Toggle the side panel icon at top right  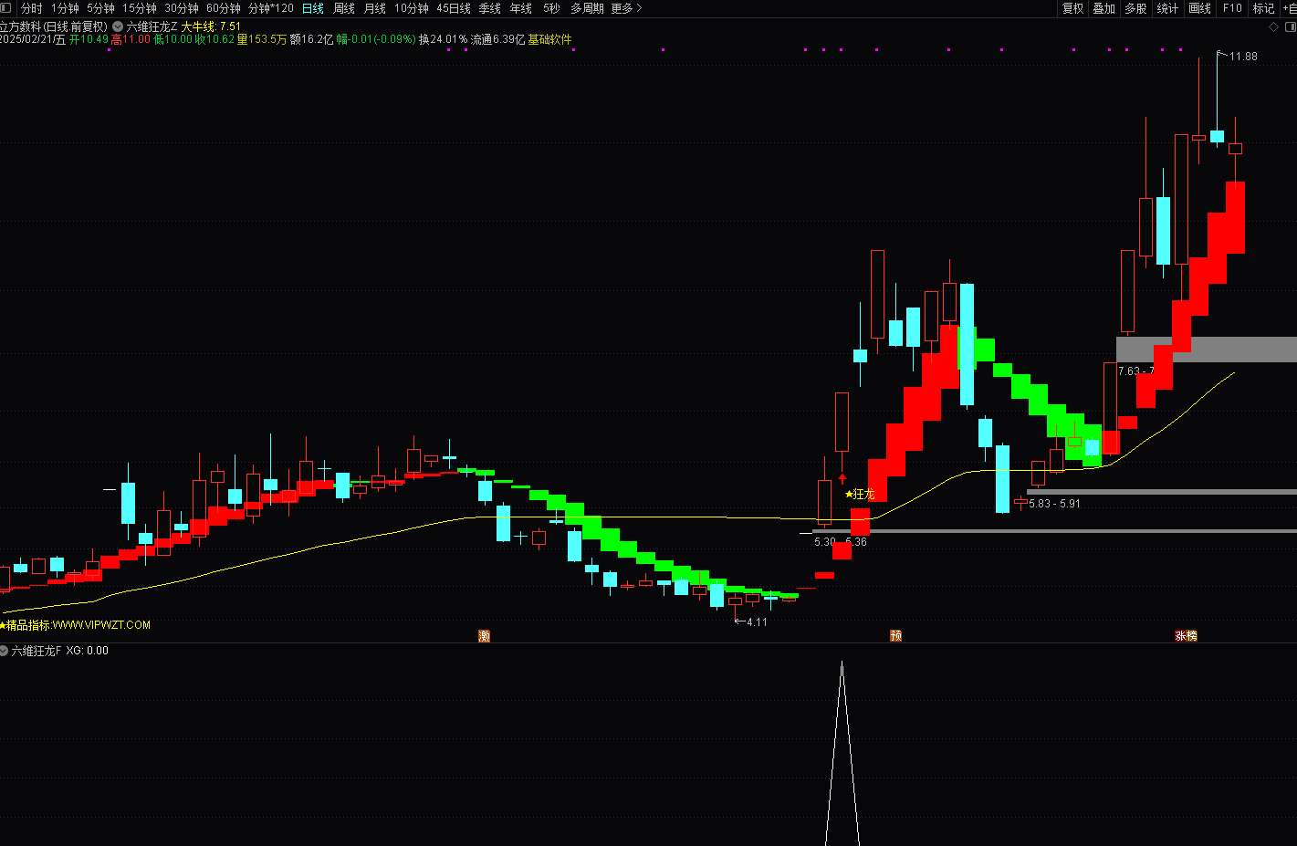tap(1290, 27)
